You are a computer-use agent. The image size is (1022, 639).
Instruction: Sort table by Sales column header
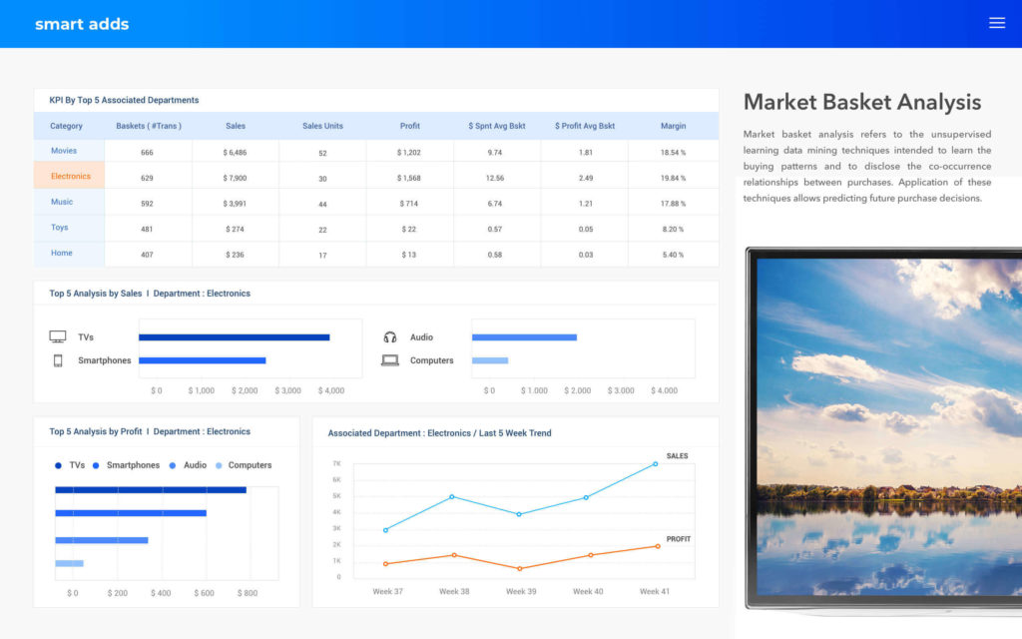(236, 126)
